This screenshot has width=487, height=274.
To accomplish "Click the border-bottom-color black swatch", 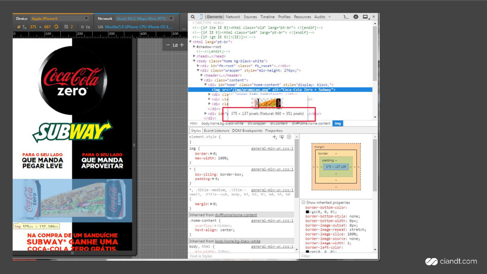I will pyautogui.click(x=308, y=212).
